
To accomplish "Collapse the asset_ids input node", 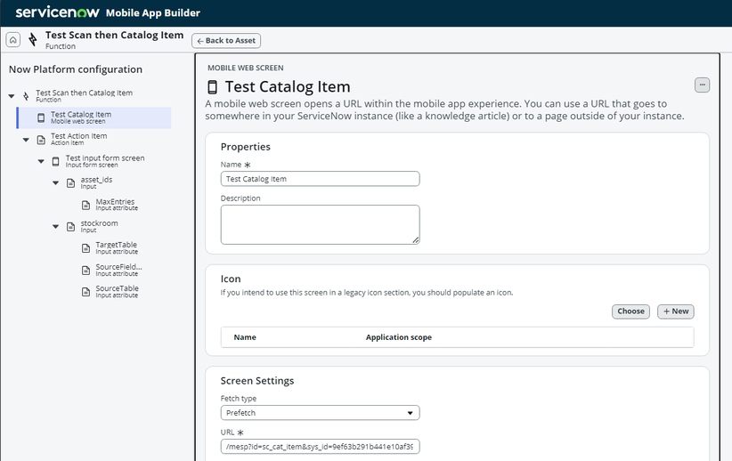I will point(55,183).
